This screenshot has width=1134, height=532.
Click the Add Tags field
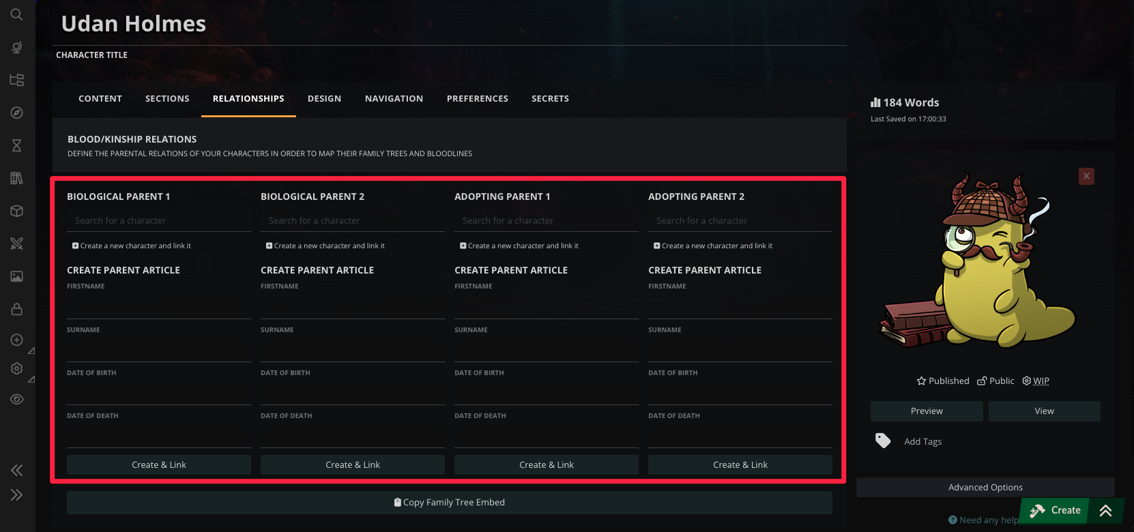[x=922, y=441]
